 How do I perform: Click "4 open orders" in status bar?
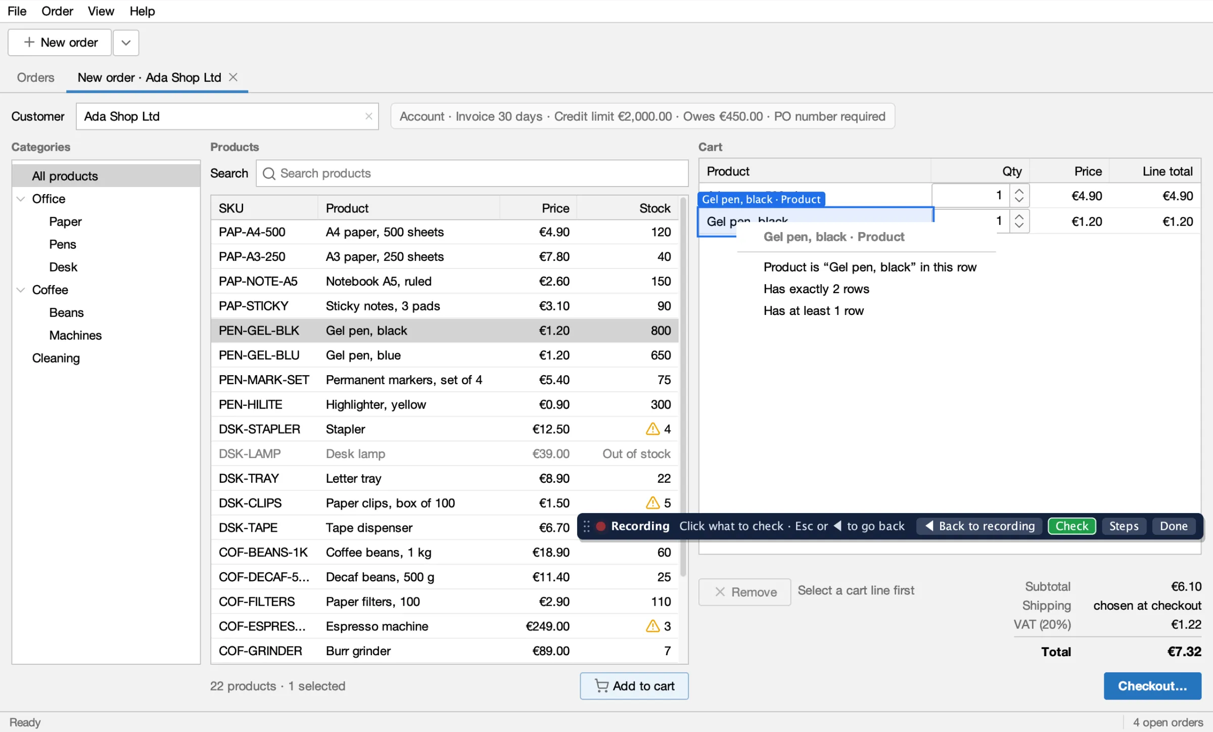1168,722
